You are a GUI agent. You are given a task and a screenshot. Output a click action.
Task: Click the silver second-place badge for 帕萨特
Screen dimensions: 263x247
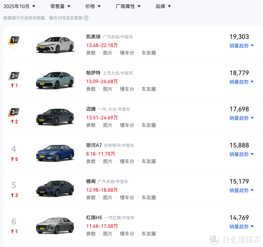pos(14,76)
